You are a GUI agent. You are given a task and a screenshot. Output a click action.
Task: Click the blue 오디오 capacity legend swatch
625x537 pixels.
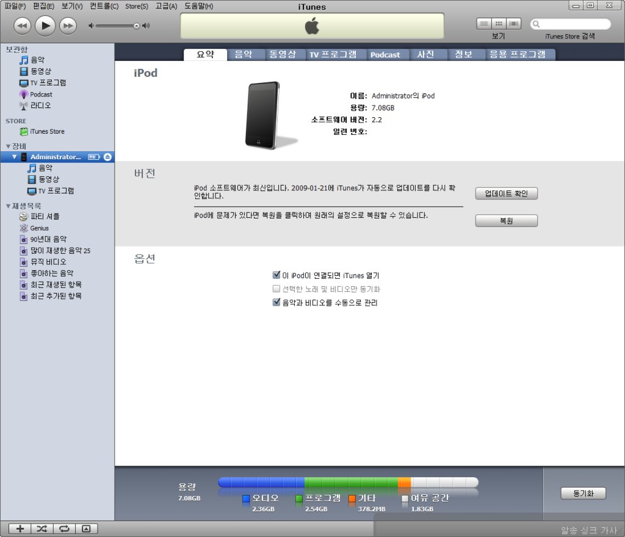(x=246, y=499)
